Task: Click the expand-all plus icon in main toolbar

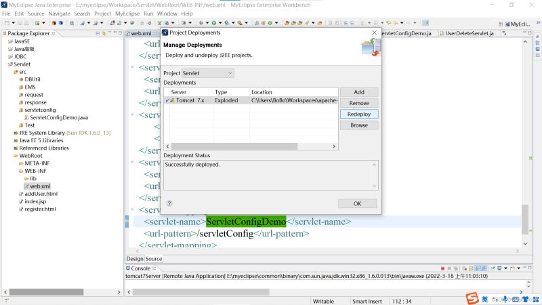Action: point(346,23)
